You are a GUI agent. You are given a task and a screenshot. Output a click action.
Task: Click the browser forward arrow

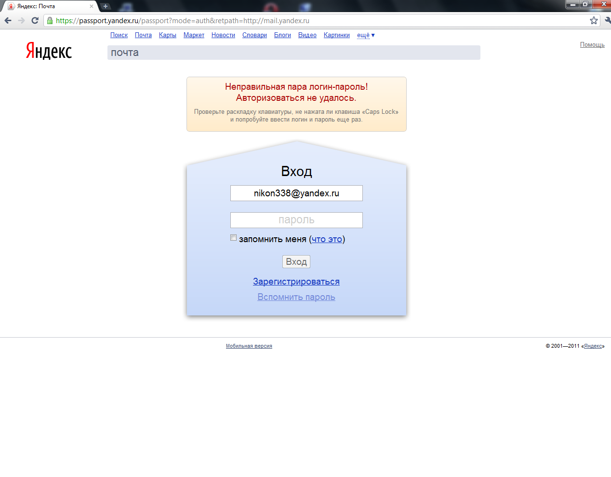click(21, 20)
